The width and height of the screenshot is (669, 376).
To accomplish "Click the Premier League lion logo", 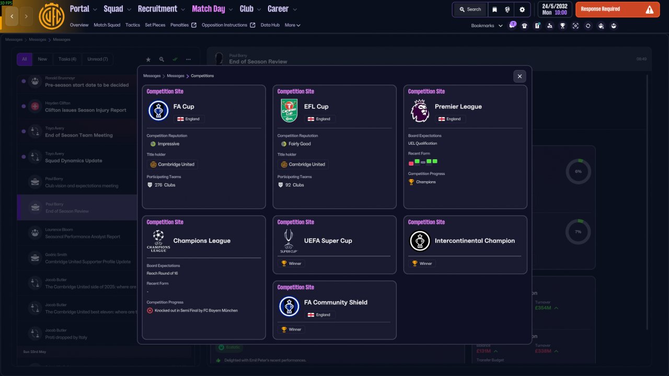I will point(420,111).
